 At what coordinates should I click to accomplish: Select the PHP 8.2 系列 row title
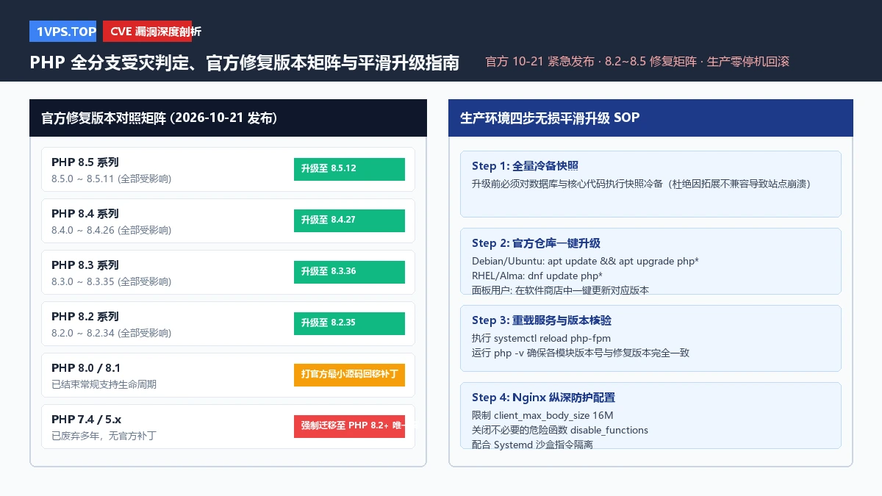point(85,316)
